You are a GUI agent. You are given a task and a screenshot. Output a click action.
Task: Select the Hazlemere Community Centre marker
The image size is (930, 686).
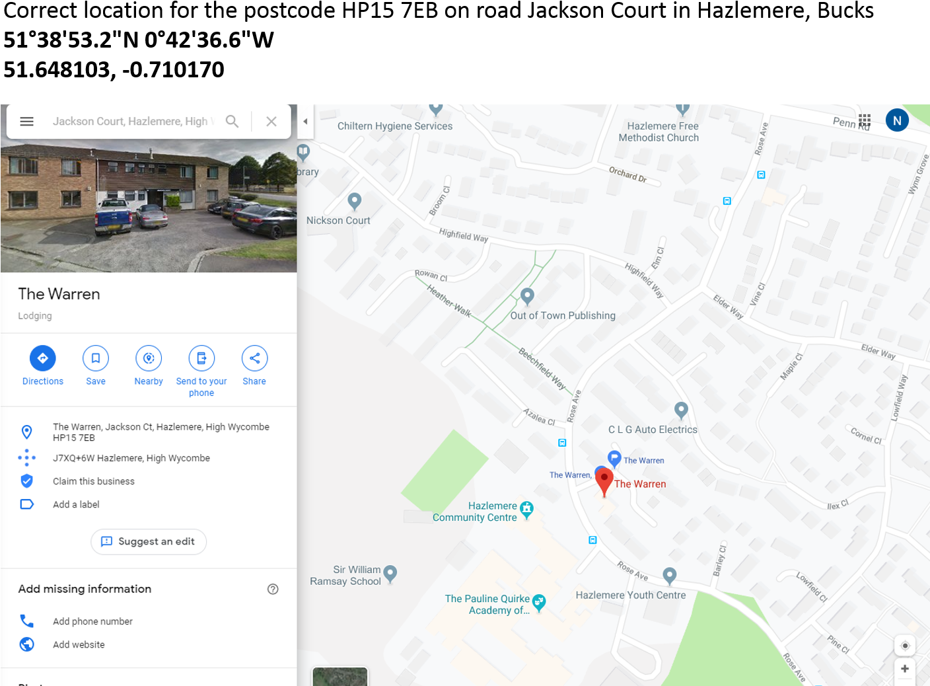click(x=526, y=510)
